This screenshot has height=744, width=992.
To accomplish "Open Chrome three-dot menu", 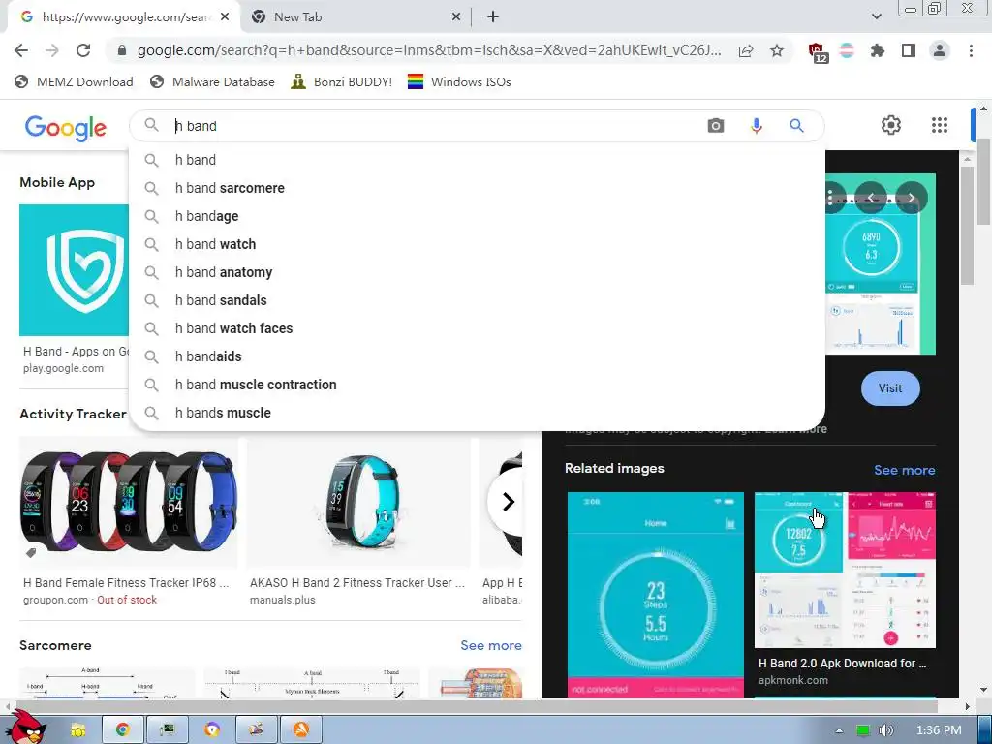I will pos(971,50).
